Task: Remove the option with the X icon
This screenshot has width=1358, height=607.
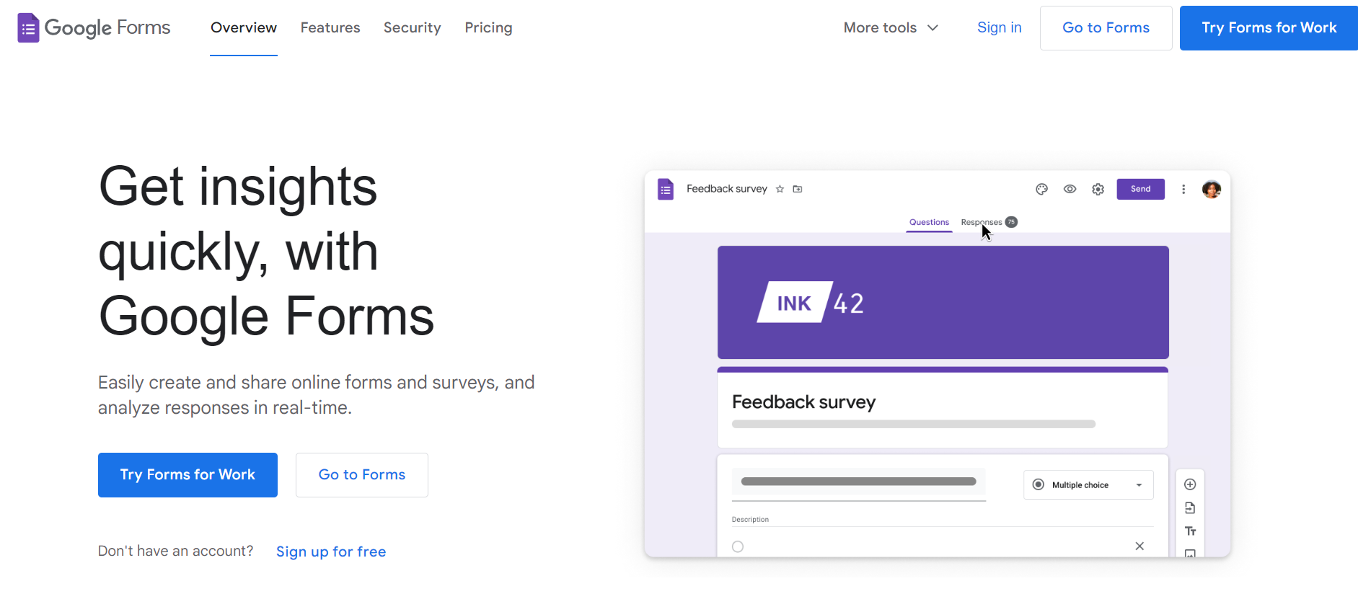Action: pyautogui.click(x=1139, y=546)
